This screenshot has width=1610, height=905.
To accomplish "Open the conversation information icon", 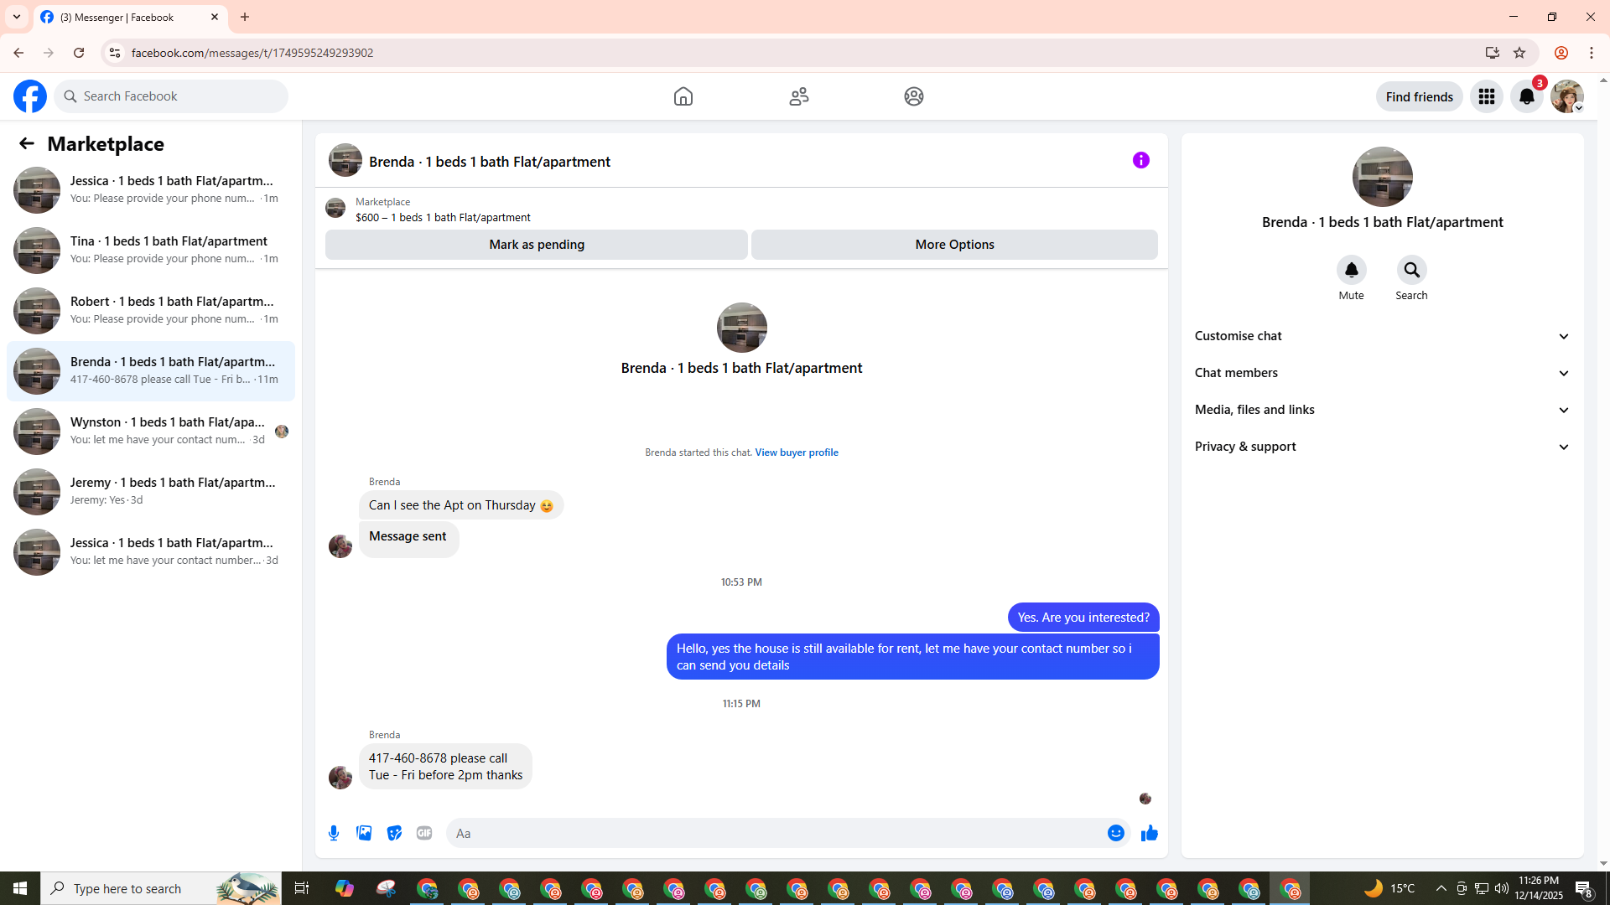I will [1140, 160].
